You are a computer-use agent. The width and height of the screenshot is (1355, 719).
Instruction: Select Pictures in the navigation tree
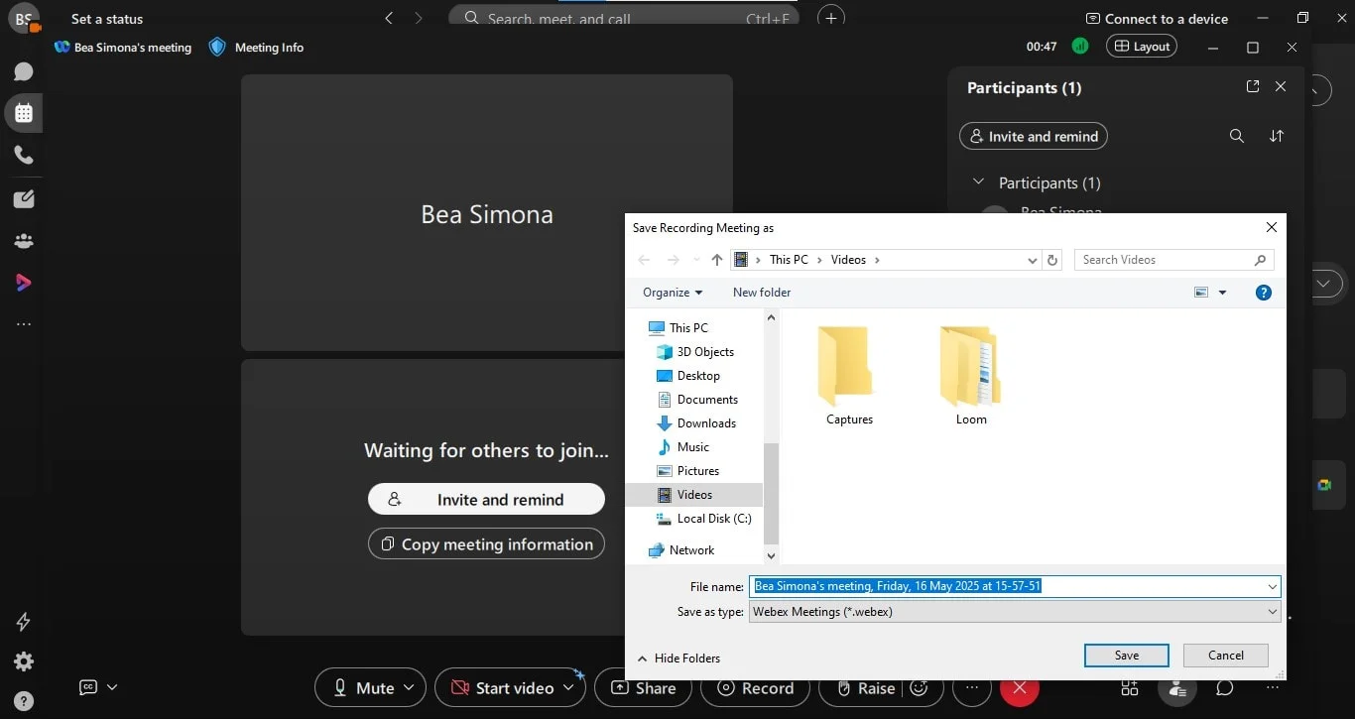tap(697, 471)
